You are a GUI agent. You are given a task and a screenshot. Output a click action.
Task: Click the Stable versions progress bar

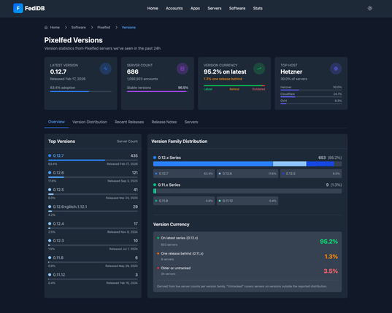(x=158, y=91)
